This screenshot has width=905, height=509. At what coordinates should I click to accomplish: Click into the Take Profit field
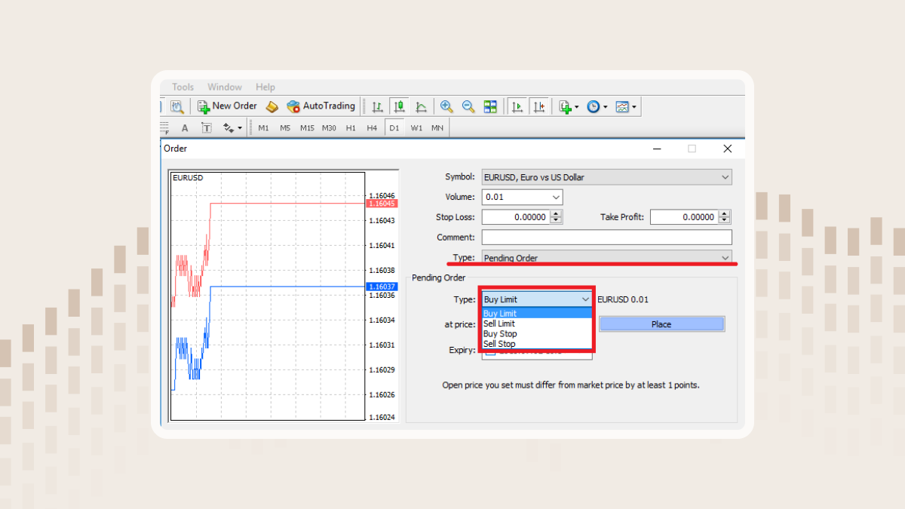[683, 217]
